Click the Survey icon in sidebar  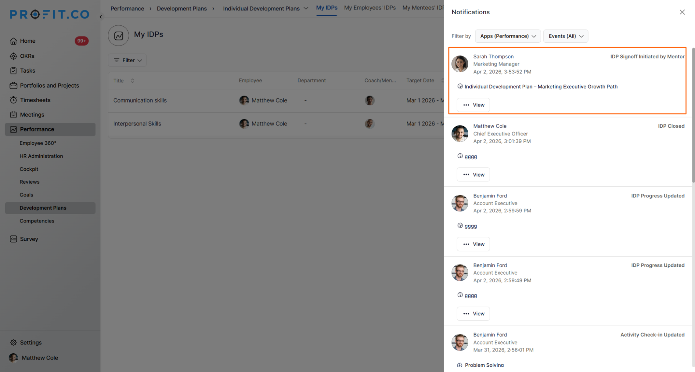tap(13, 239)
